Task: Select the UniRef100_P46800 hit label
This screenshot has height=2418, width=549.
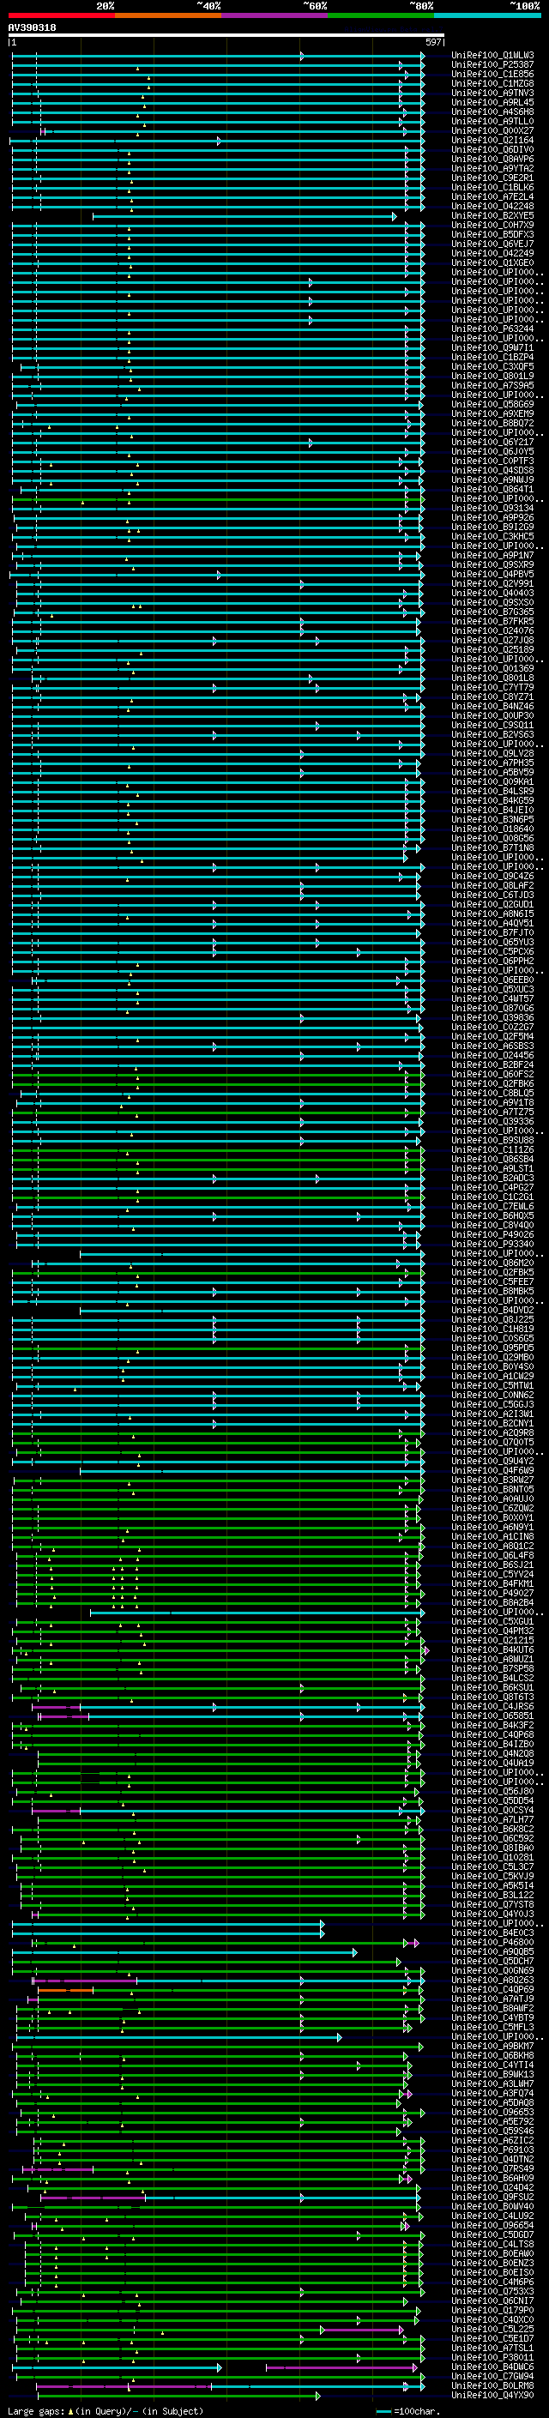Action: pyautogui.click(x=492, y=1942)
